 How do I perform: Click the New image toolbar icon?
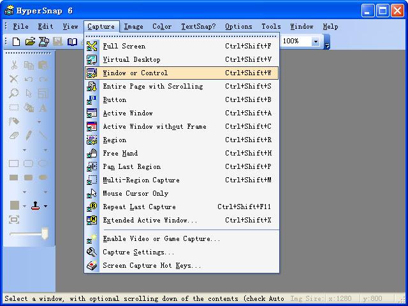16,41
